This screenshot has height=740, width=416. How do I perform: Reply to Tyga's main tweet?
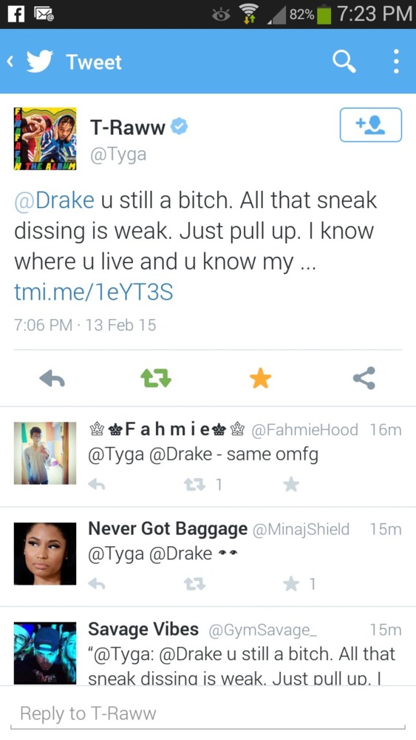pyautogui.click(x=52, y=378)
